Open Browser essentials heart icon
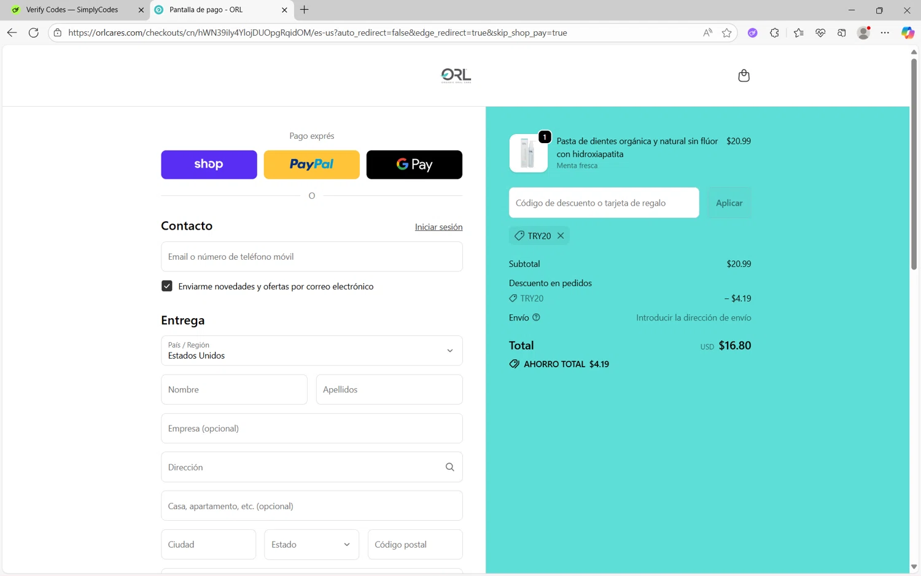Image resolution: width=921 pixels, height=576 pixels. [x=820, y=33]
